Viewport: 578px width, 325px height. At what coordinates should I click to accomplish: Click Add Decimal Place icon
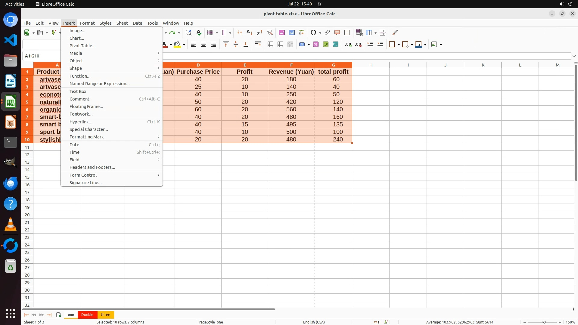[x=348, y=45]
